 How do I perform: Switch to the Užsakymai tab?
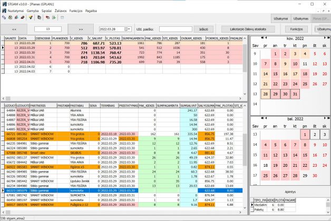281,18
